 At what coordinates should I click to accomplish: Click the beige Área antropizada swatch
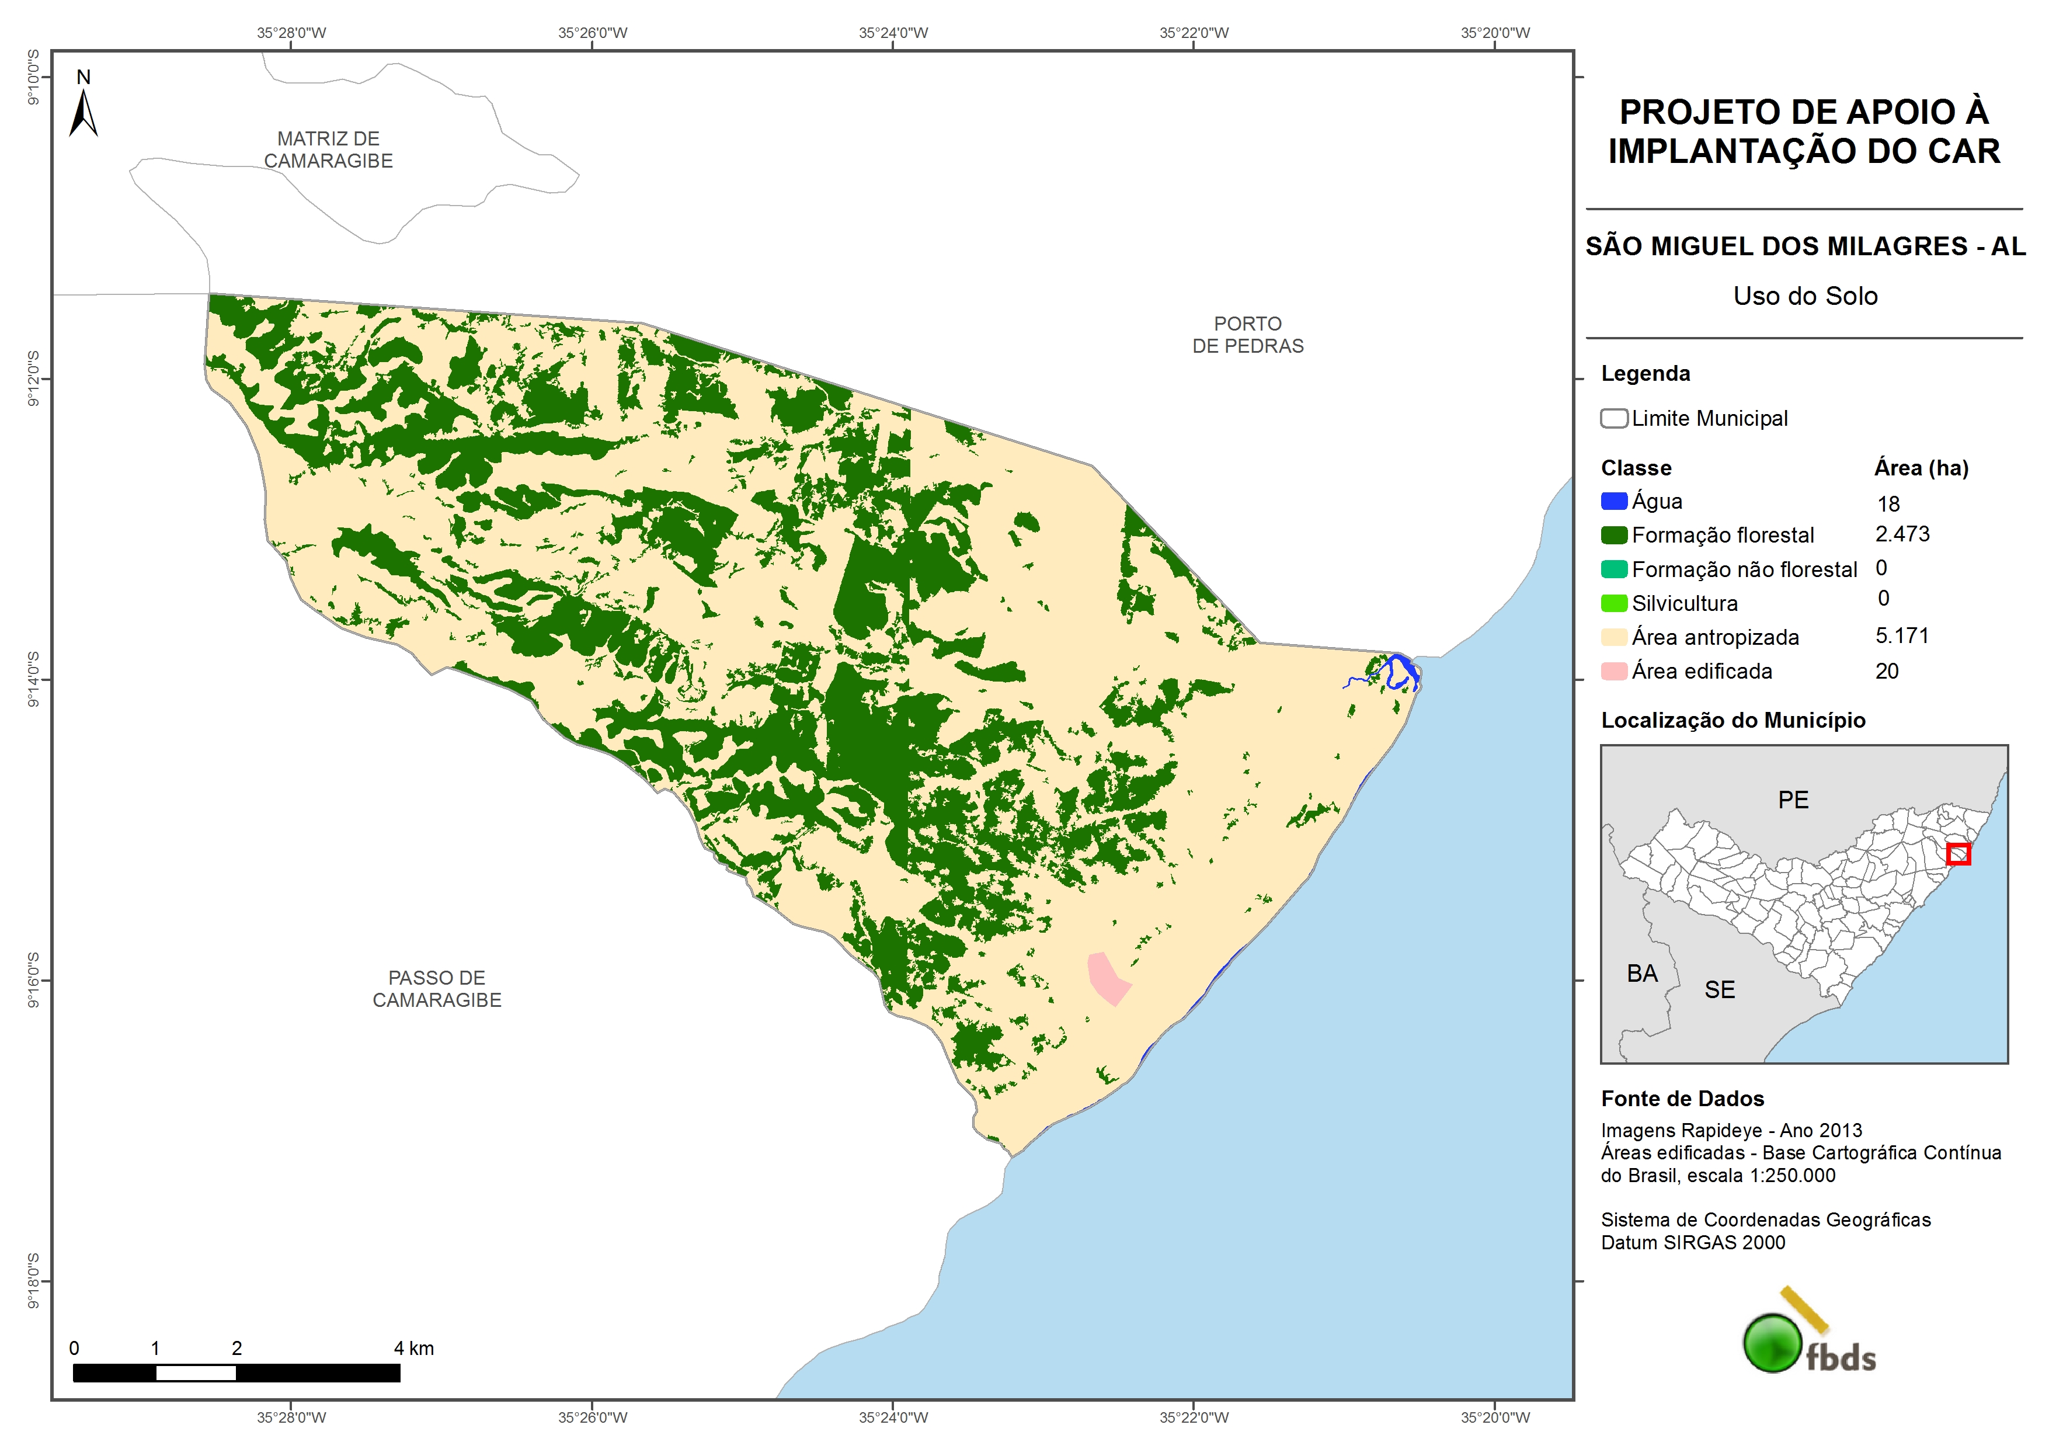point(1613,637)
